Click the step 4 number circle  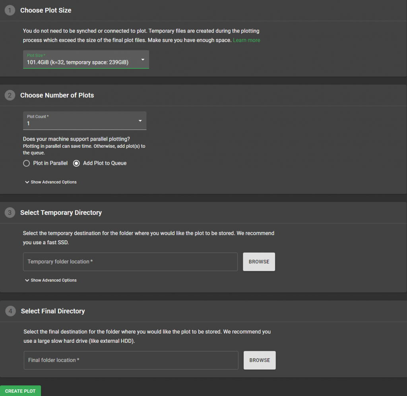point(10,311)
